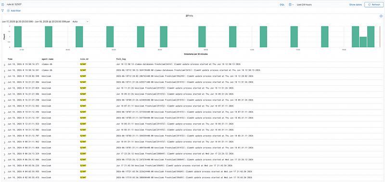Expand the 08:31:11.868 row
This screenshot has width=385, height=182.
4,148
